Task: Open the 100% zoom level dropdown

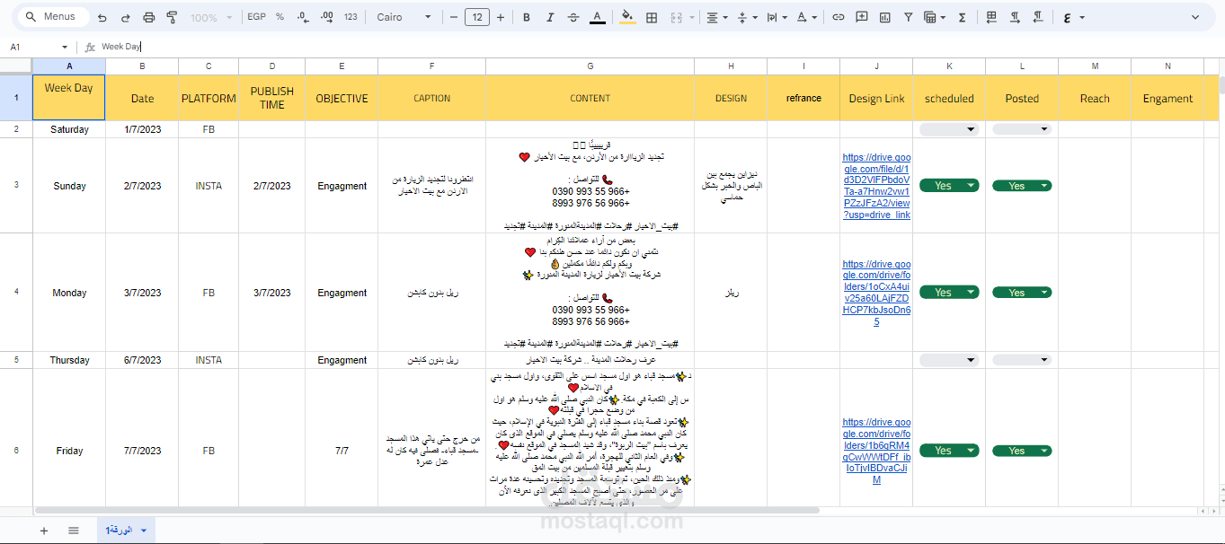Action: (212, 17)
